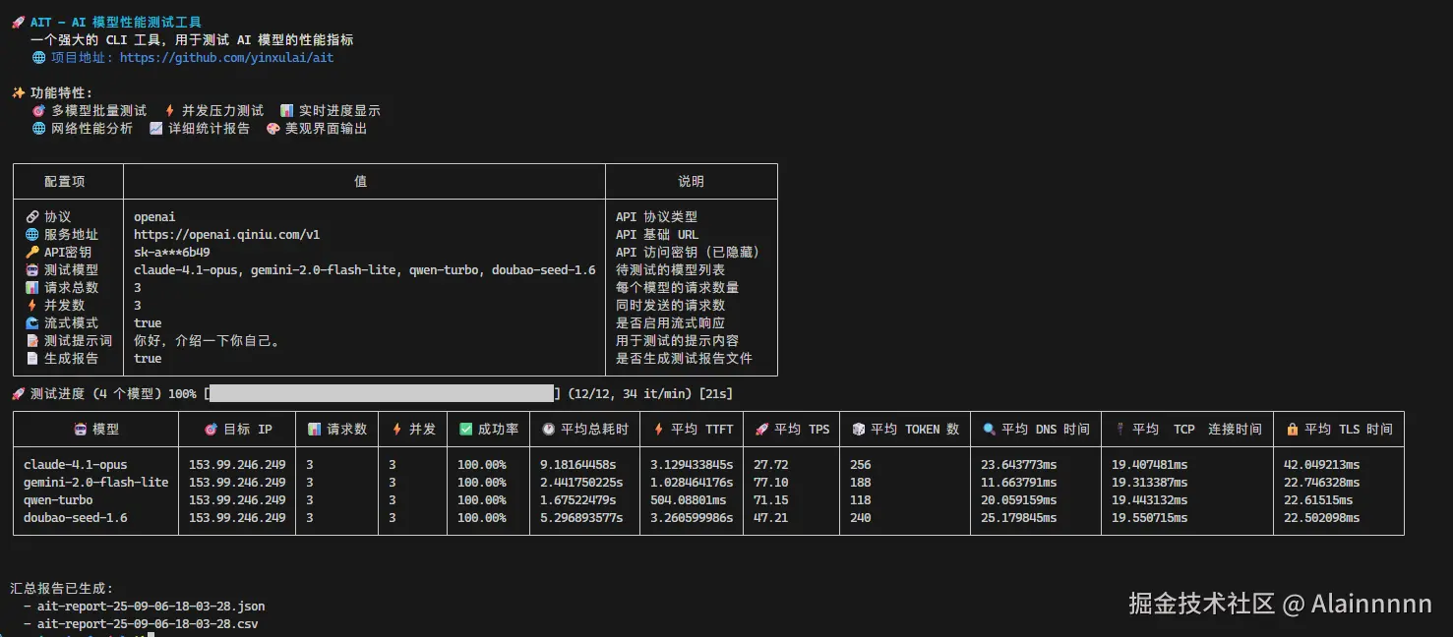Click the IP 153.99.246.249 in the qwen-turbo row
This screenshot has width=1453, height=637.
click(x=237, y=500)
